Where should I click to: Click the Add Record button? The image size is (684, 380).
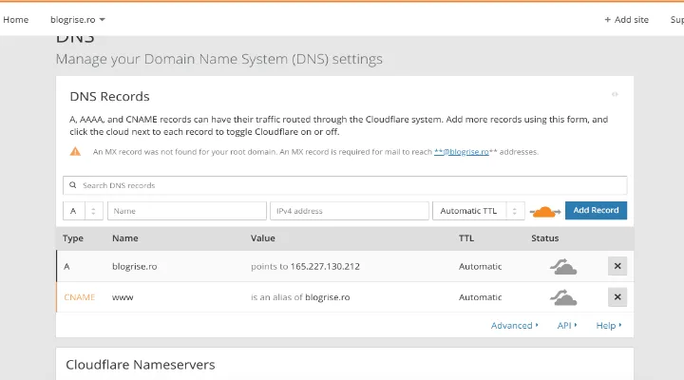[596, 210]
